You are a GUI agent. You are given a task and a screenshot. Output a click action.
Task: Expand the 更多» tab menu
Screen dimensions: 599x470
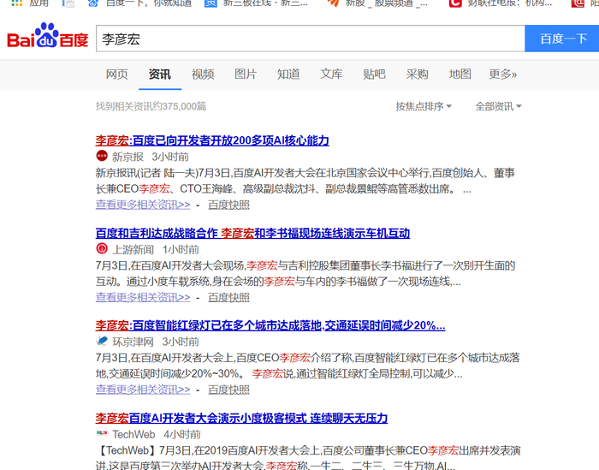pyautogui.click(x=503, y=74)
